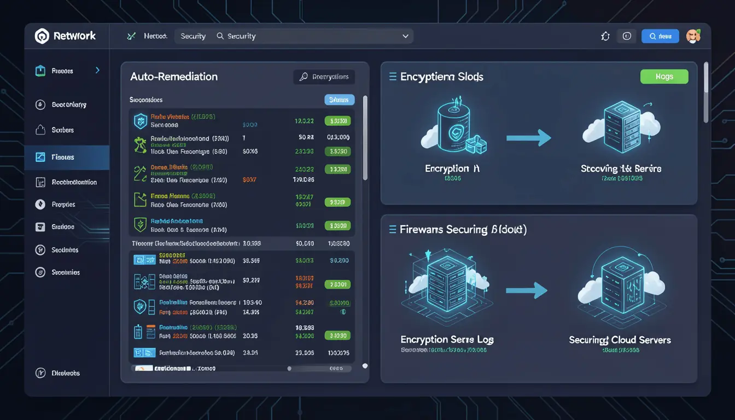Click the Security search input field
The width and height of the screenshot is (735, 420).
point(294,36)
